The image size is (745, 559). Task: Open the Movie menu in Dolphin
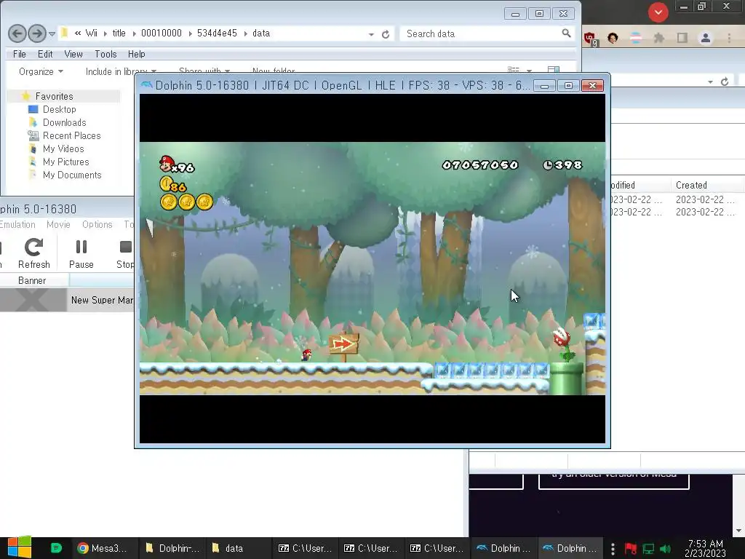point(58,224)
